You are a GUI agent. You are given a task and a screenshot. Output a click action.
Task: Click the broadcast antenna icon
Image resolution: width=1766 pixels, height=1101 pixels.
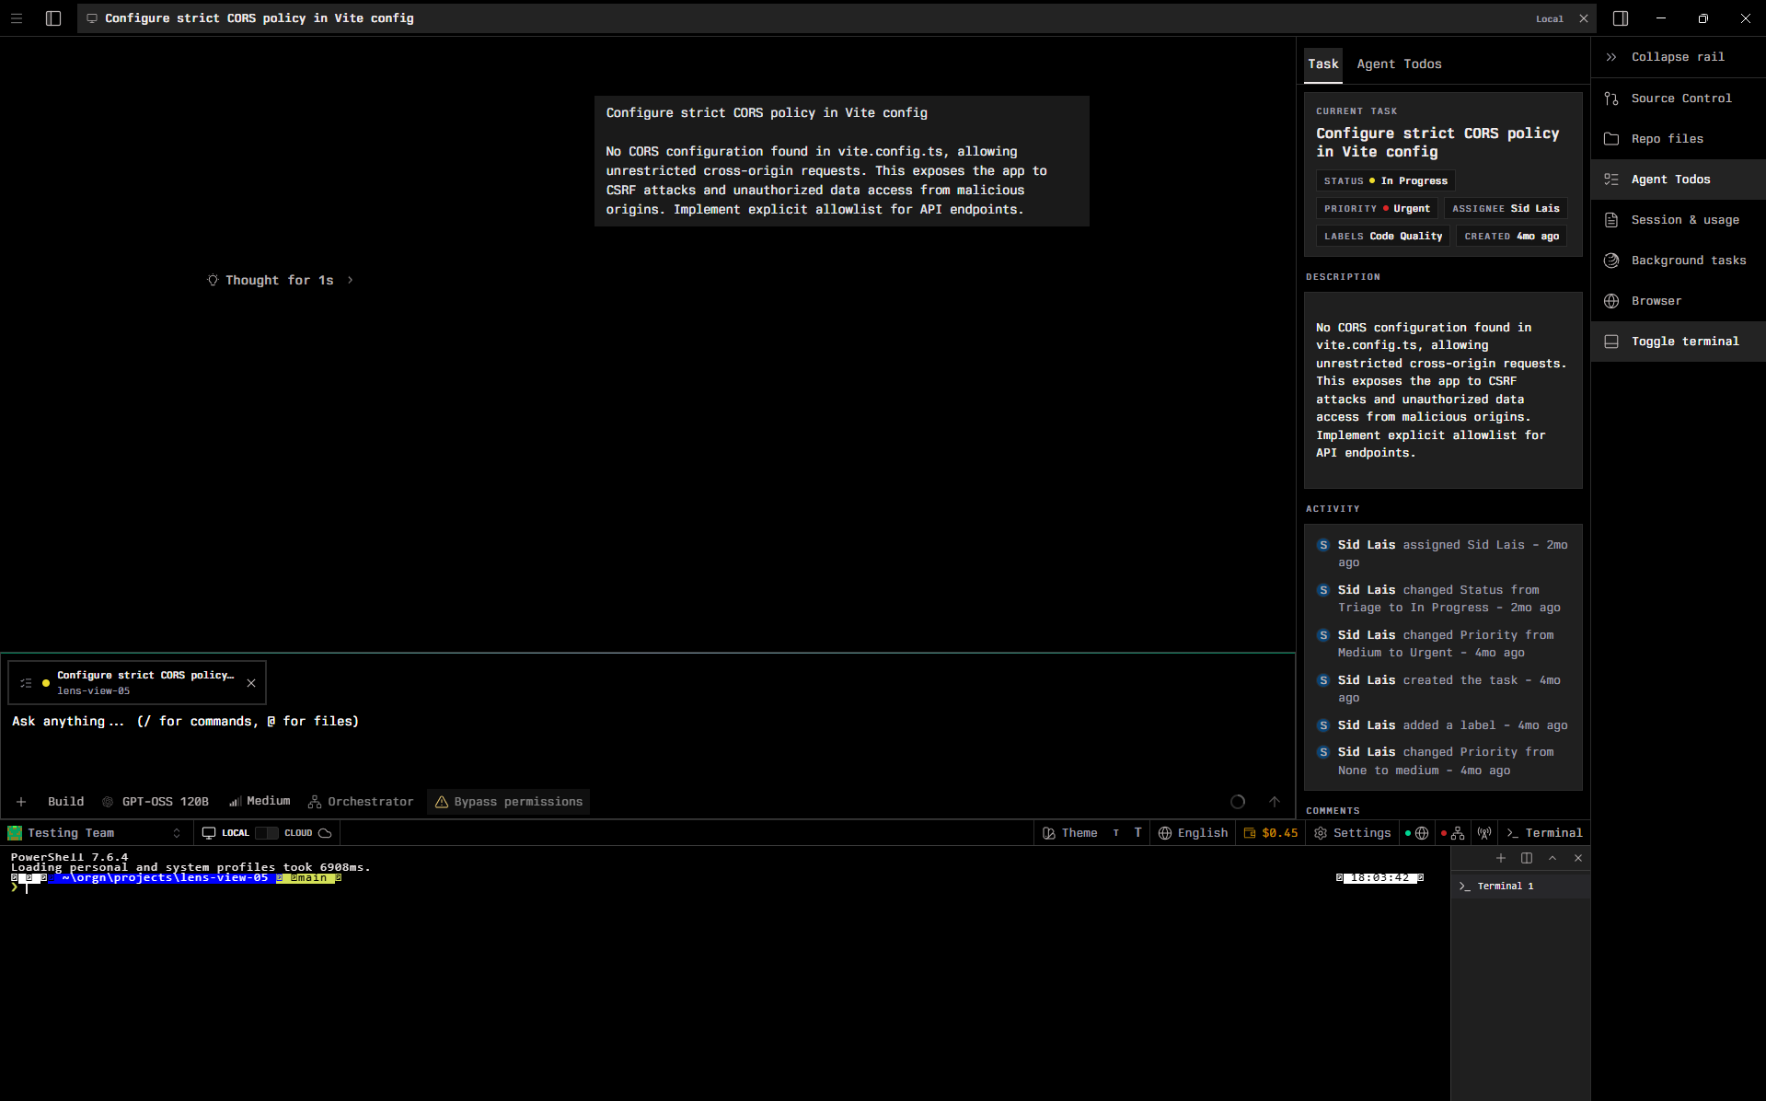click(x=1484, y=833)
